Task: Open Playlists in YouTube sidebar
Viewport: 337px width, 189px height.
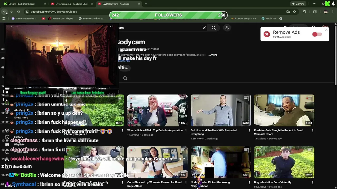Action: pos(19,144)
